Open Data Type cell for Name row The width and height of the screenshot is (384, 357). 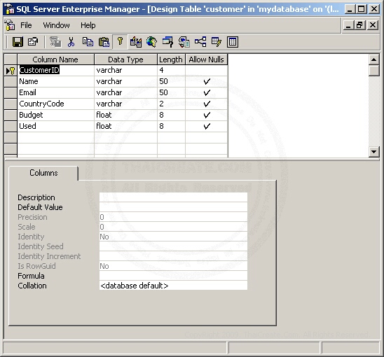point(125,81)
